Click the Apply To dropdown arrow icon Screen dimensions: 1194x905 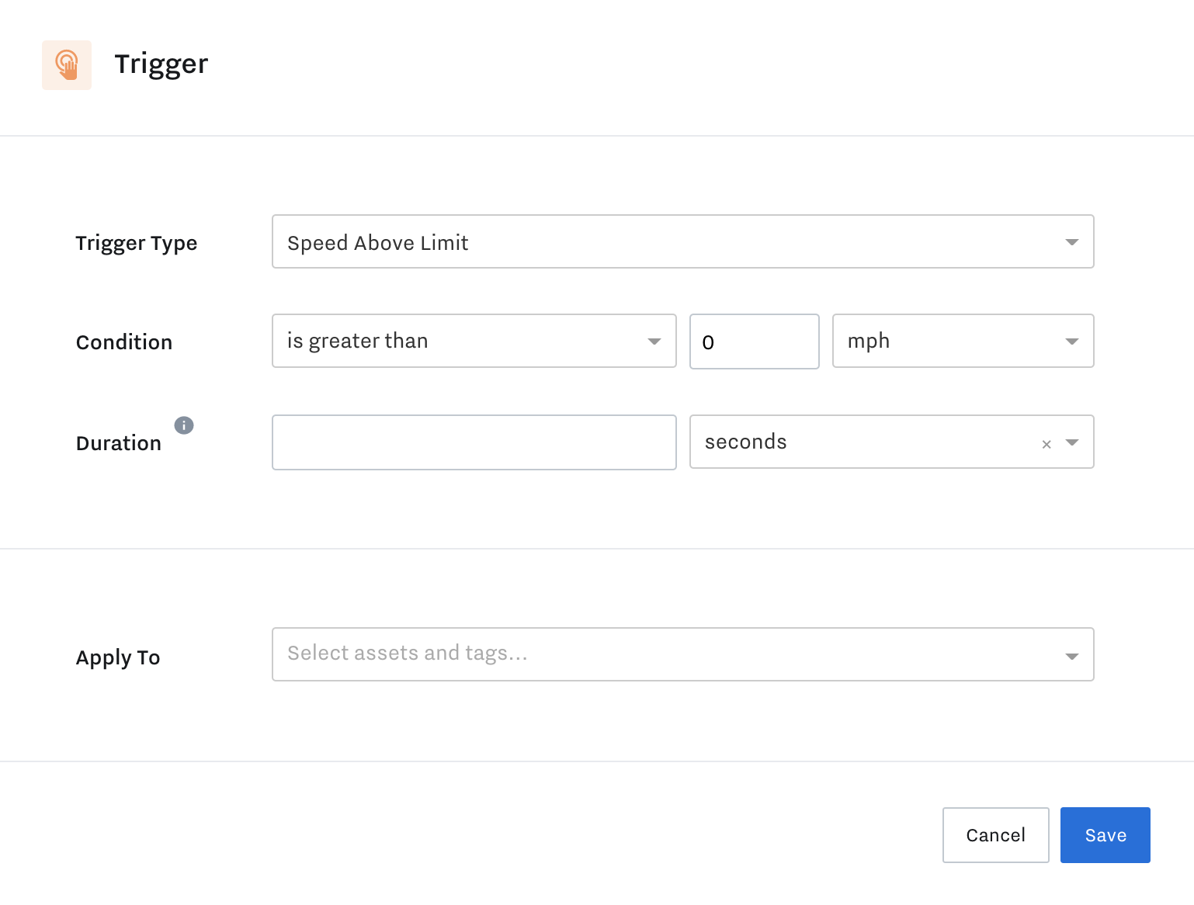(1072, 654)
